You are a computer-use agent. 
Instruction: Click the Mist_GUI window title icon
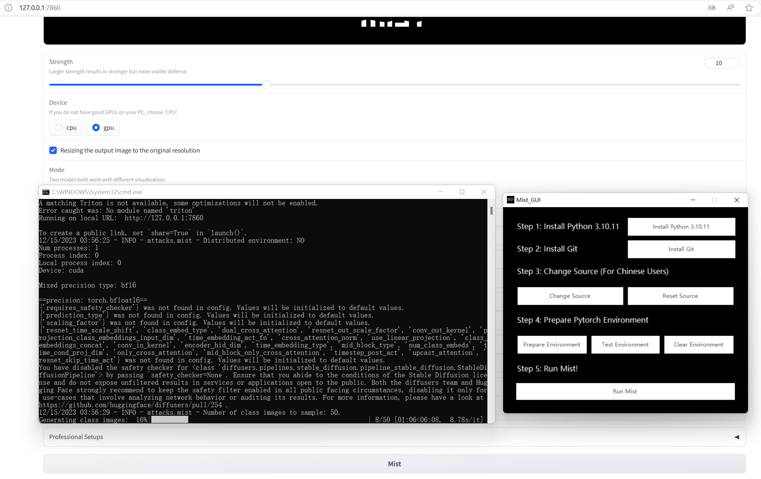coord(510,200)
